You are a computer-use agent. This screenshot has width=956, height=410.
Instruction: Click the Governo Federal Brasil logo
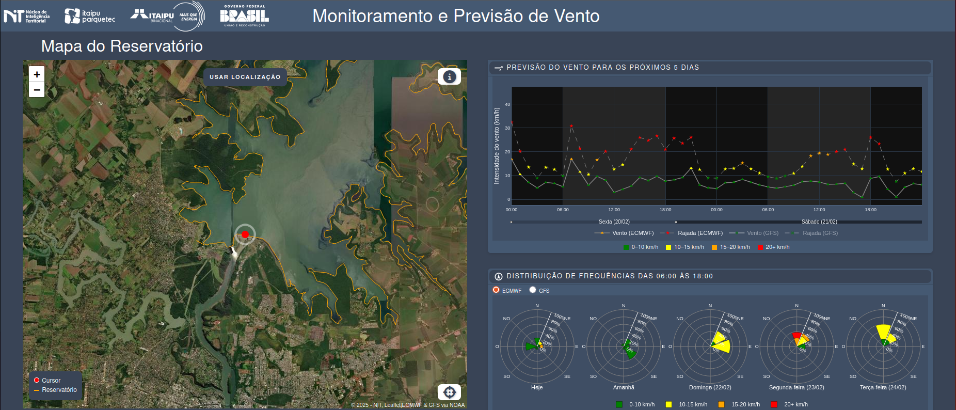[244, 16]
